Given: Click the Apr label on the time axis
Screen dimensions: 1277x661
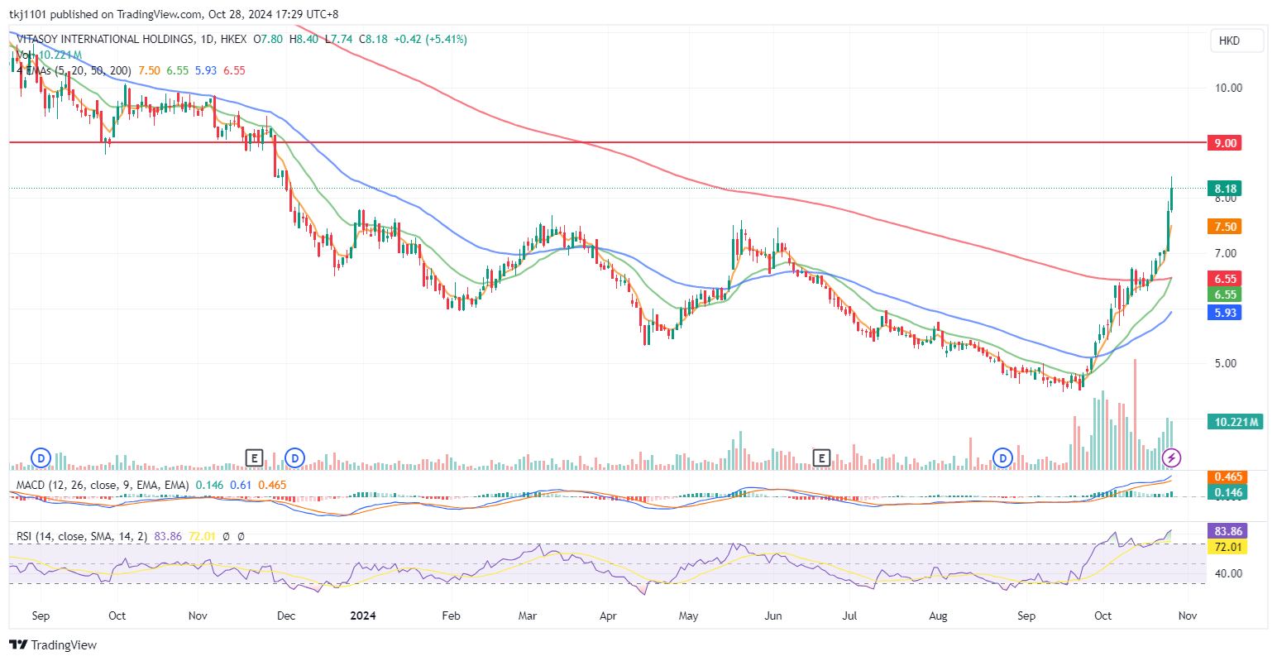Looking at the screenshot, I should click(608, 615).
